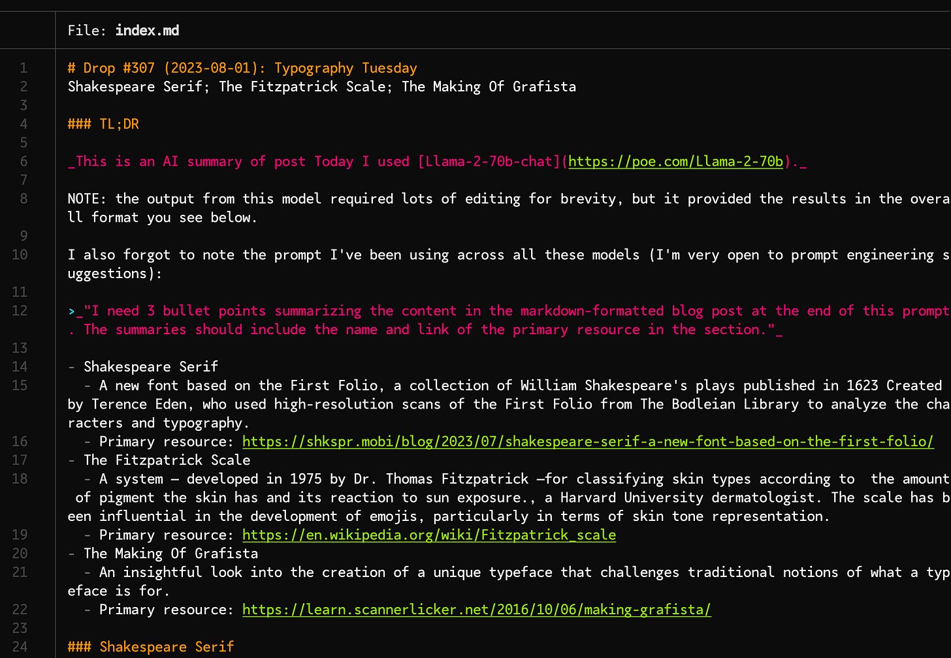Viewport: 951px width, 658px height.
Task: Click line number 22 in the gutter
Action: pos(20,609)
